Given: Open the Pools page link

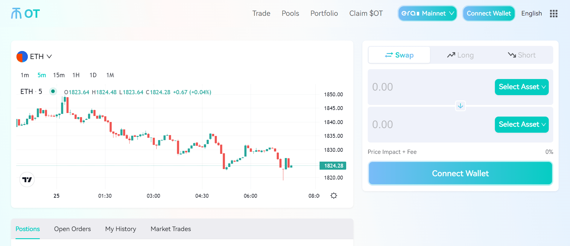Looking at the screenshot, I should coord(290,13).
